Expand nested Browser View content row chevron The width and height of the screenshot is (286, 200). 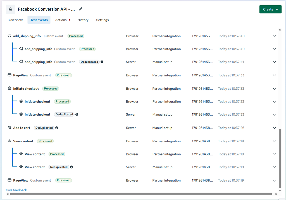pyautogui.click(x=275, y=154)
